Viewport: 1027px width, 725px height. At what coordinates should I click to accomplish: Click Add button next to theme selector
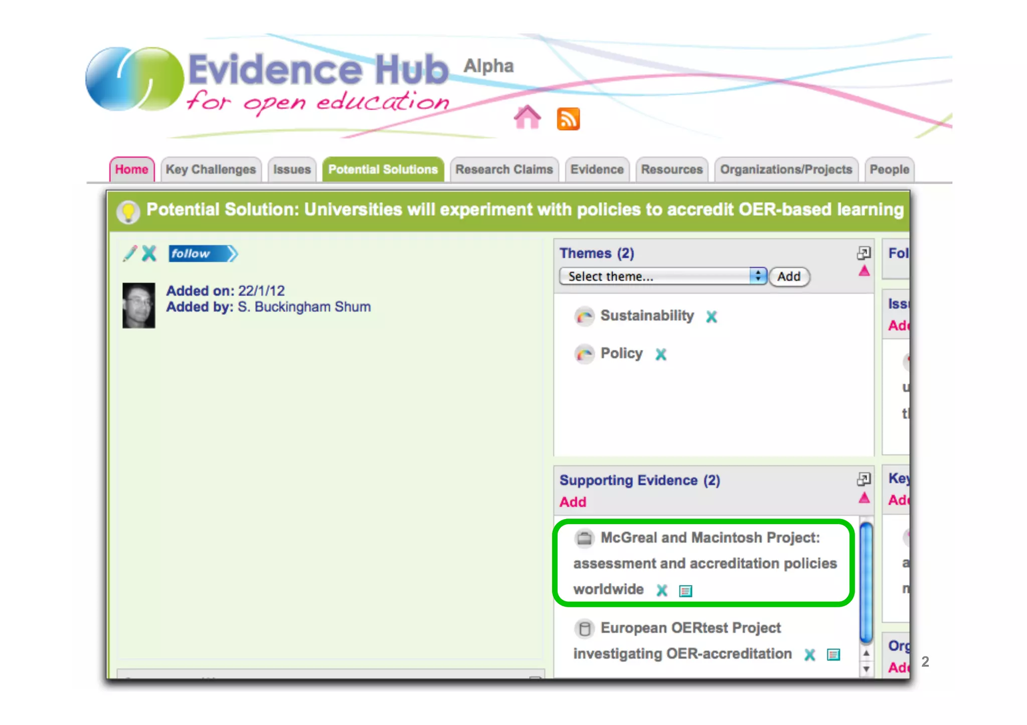tap(789, 277)
